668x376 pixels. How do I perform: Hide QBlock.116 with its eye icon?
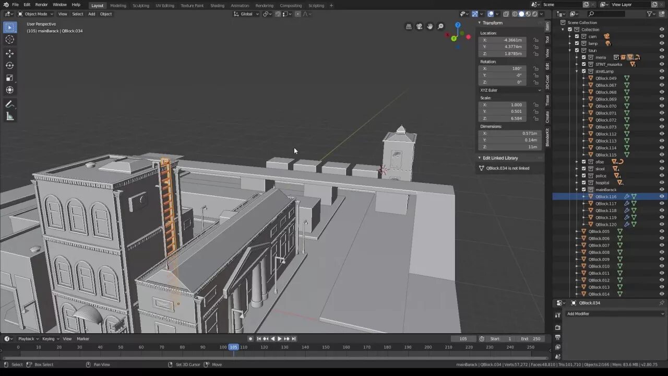(x=662, y=196)
